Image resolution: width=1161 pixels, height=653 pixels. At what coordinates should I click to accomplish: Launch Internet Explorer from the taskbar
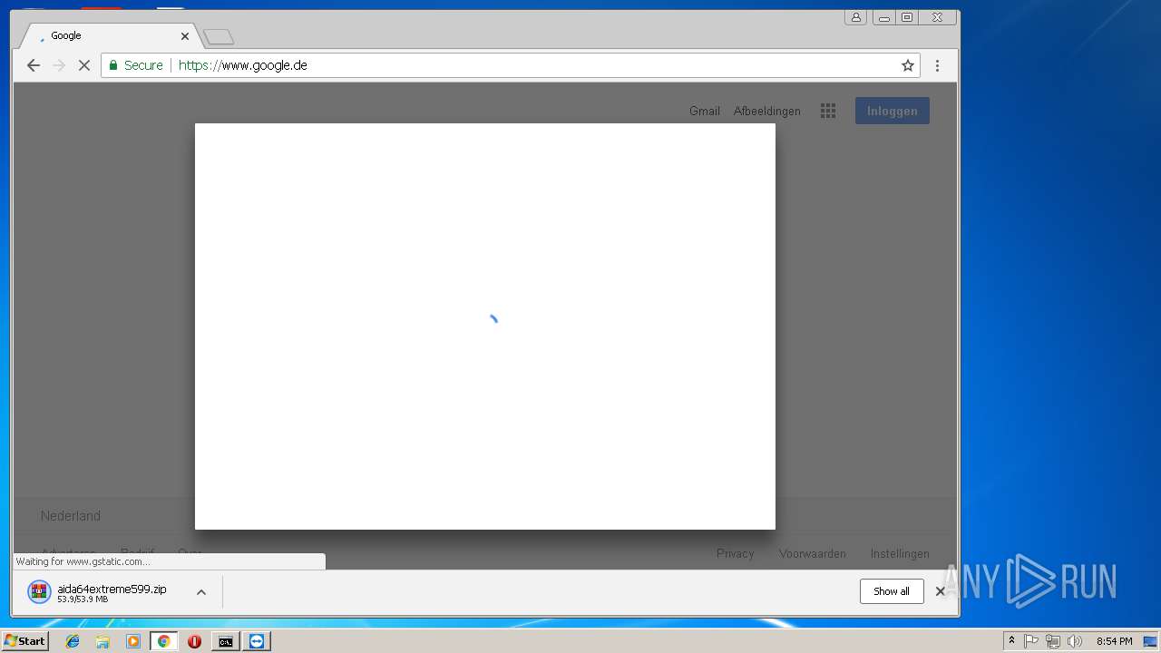point(73,641)
